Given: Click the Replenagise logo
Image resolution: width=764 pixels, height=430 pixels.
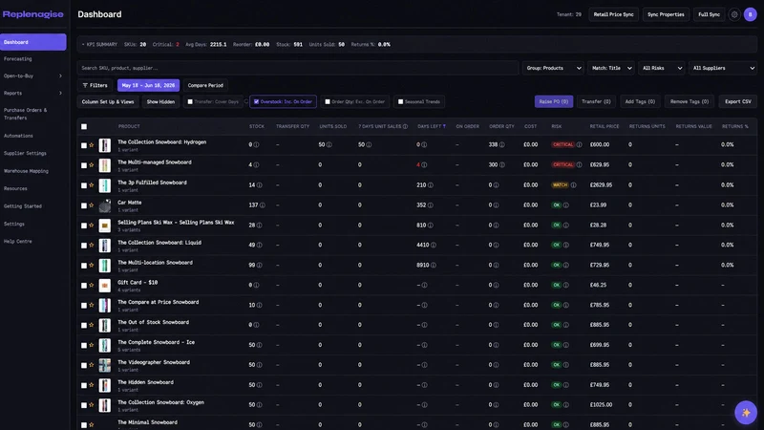Looking at the screenshot, I should [33, 14].
